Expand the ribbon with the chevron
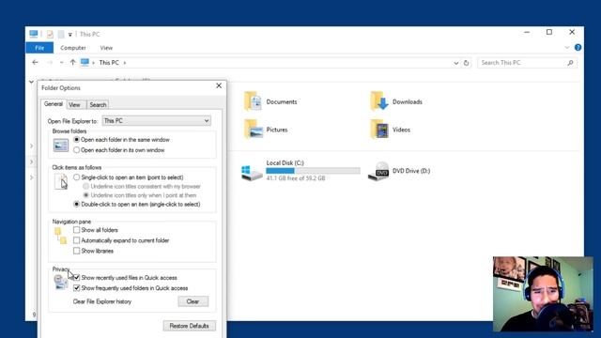Screen dimensions: 601x338 pyautogui.click(x=567, y=48)
